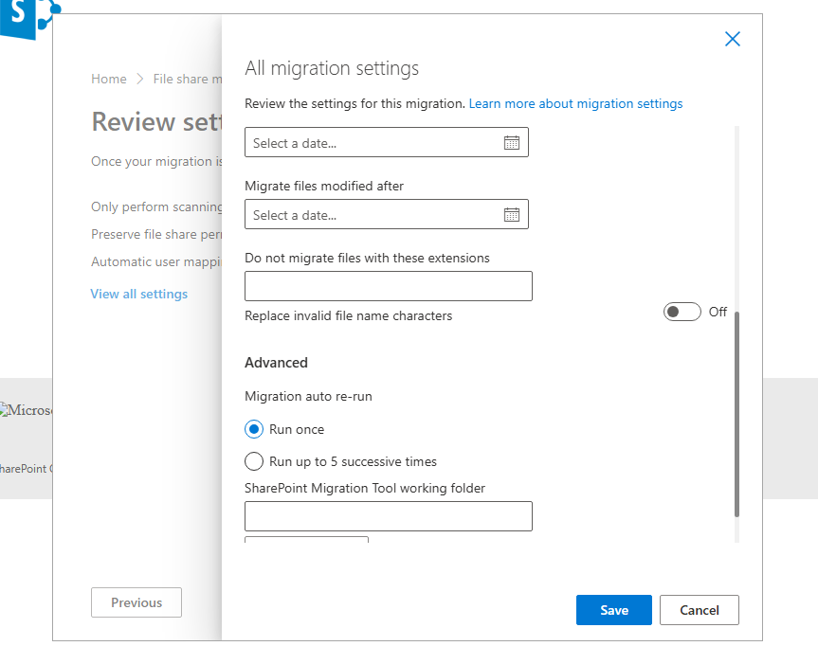Image resolution: width=818 pixels, height=664 pixels.
Task: Cancel the migration settings changes
Action: [699, 610]
